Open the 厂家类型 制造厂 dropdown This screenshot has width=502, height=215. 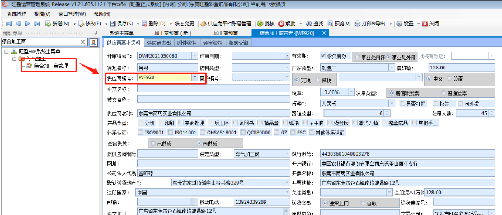point(391,68)
